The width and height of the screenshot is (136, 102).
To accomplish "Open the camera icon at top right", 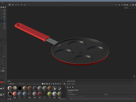I will (x=127, y=5).
